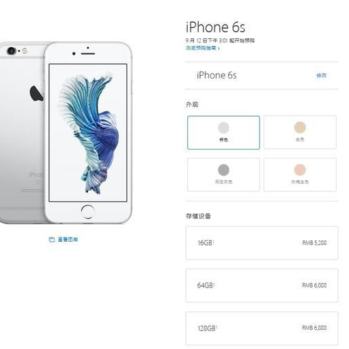Screen dimensions: 349x349
Task: Click the iPhone 6s page heading
Action: (x=215, y=27)
